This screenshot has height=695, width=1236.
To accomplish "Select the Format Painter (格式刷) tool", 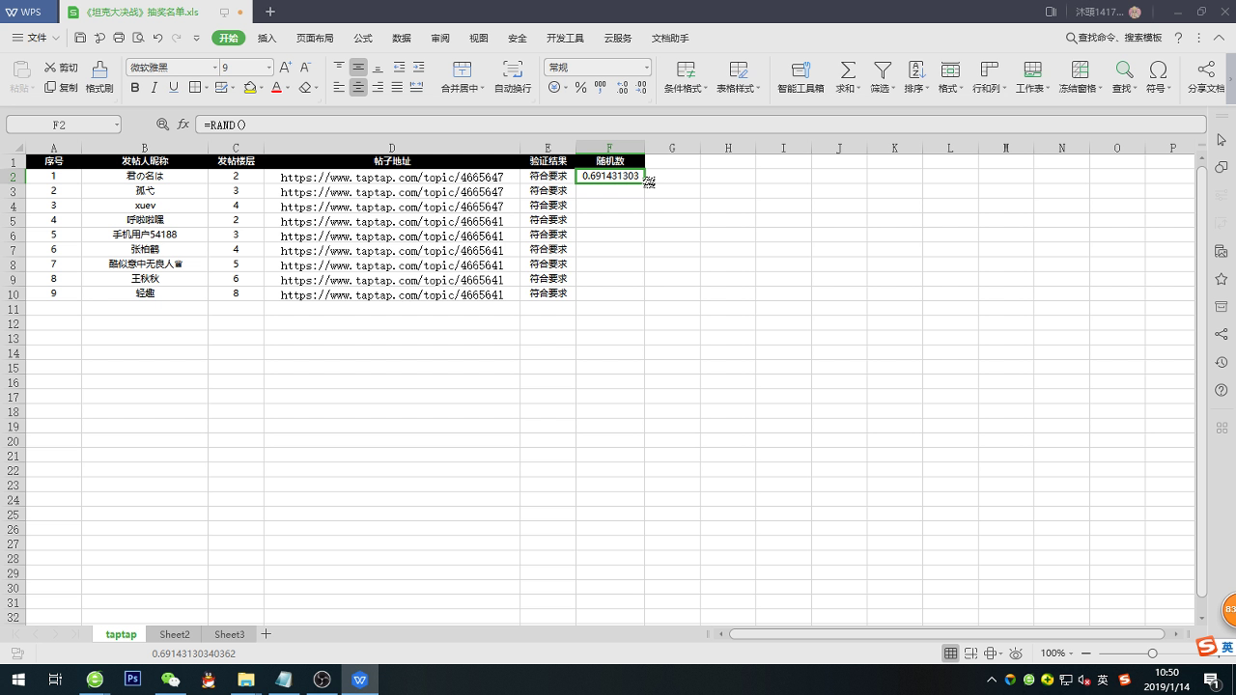I will pyautogui.click(x=99, y=76).
